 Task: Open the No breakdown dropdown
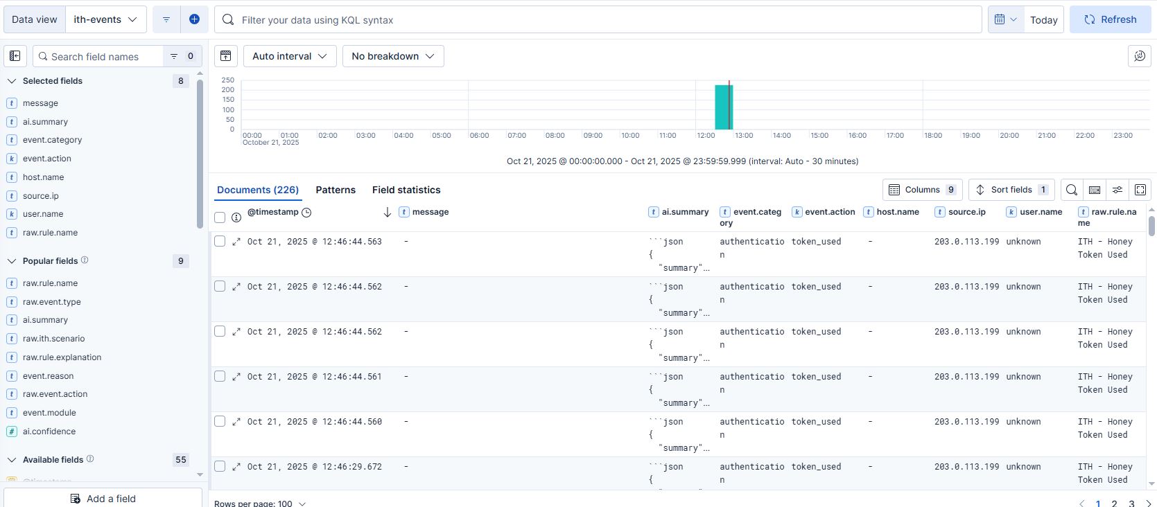393,56
